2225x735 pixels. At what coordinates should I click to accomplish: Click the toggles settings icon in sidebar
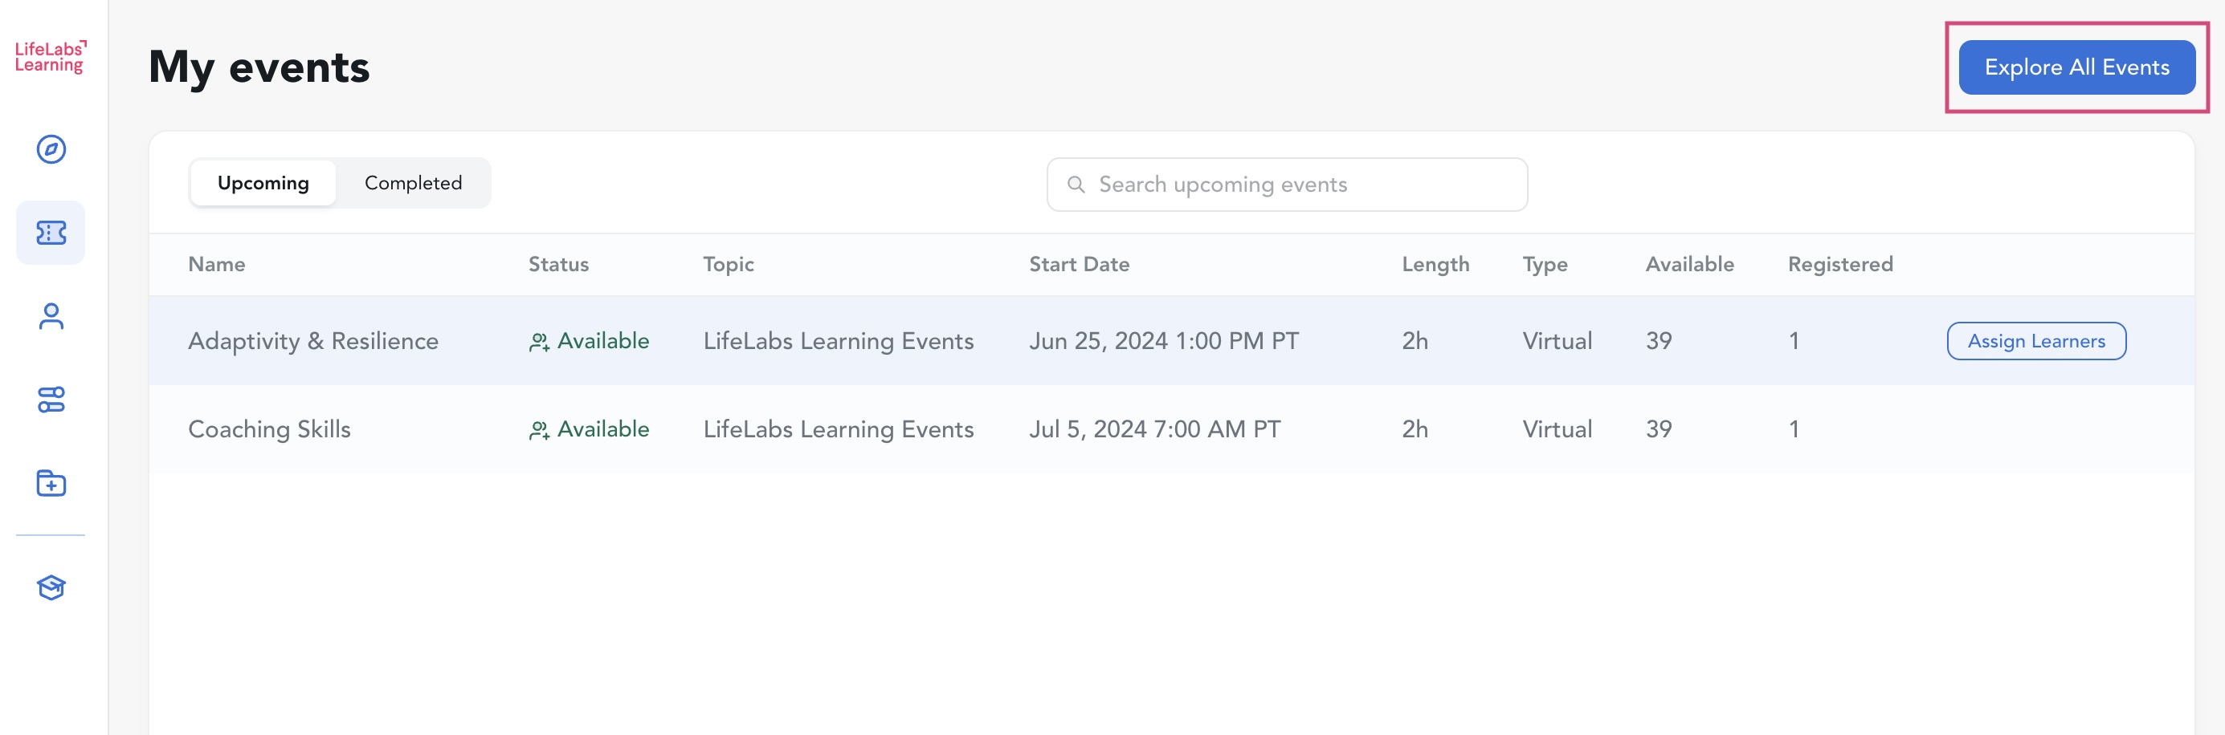tap(51, 400)
